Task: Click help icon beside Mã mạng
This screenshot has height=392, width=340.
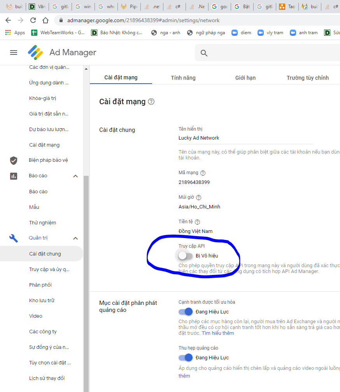Action: (x=203, y=173)
